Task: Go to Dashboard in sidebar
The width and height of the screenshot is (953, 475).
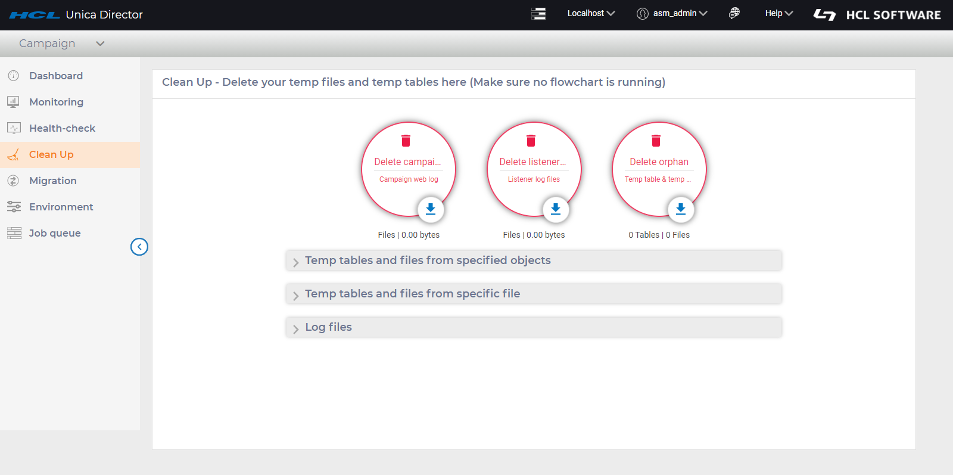Action: point(56,76)
